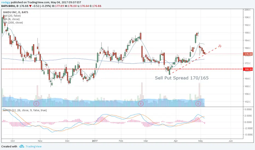
Task: Click the L:176.64 low price value
Action: [x=83, y=6]
